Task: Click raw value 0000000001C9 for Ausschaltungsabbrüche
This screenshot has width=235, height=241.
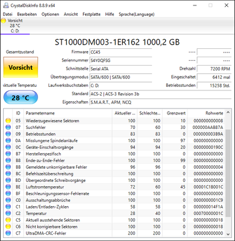Action: pyautogui.click(x=208, y=200)
